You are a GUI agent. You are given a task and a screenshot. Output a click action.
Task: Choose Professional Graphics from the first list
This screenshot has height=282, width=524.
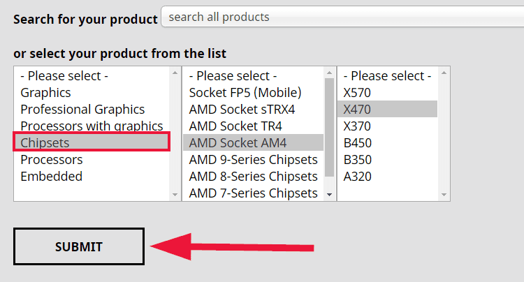coord(92,109)
